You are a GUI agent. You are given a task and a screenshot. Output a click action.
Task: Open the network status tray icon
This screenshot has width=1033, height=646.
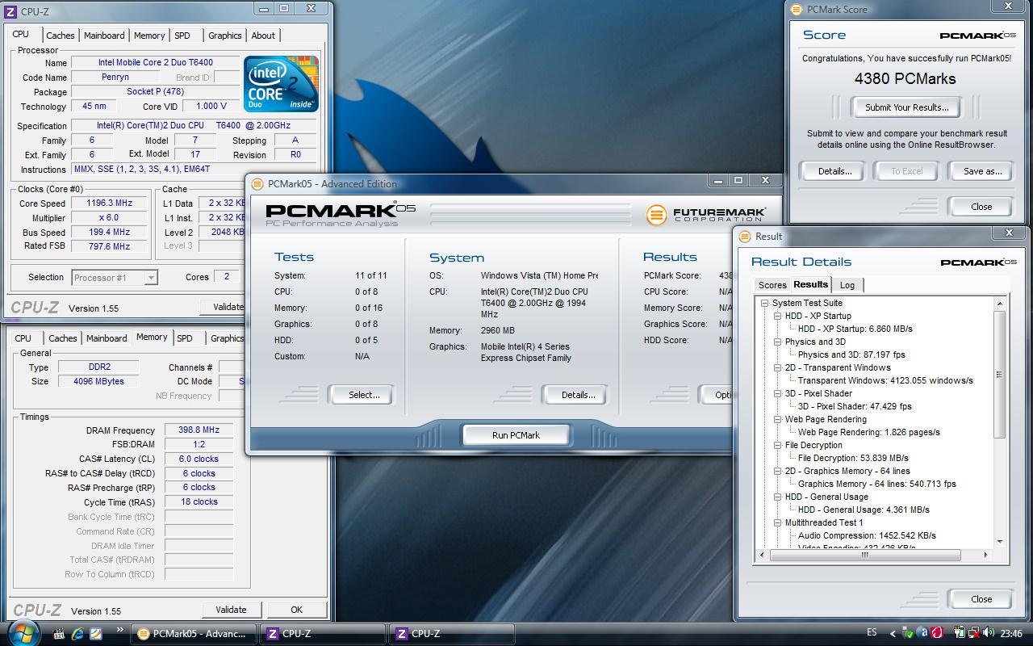point(974,634)
